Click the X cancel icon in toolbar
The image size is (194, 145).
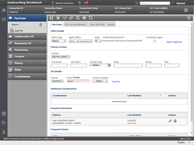coord(58,18)
